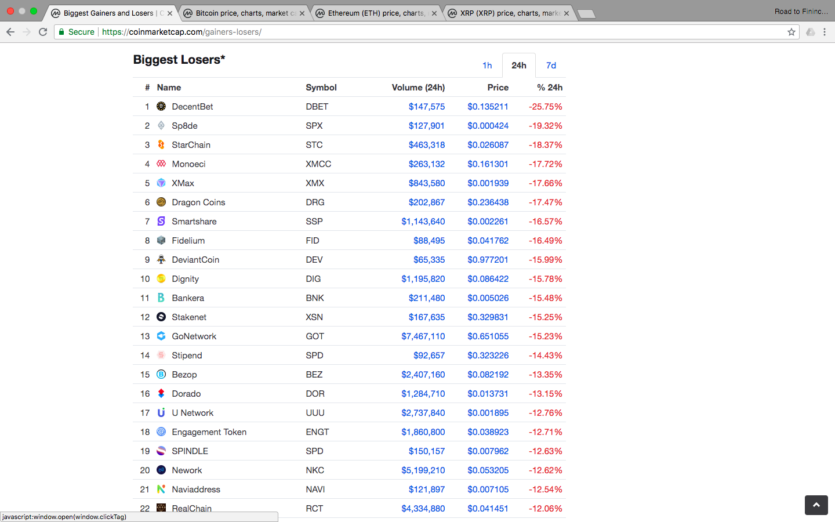Viewport: 835px width, 522px height.
Task: Click the Bankera coin logo icon
Action: 161,298
